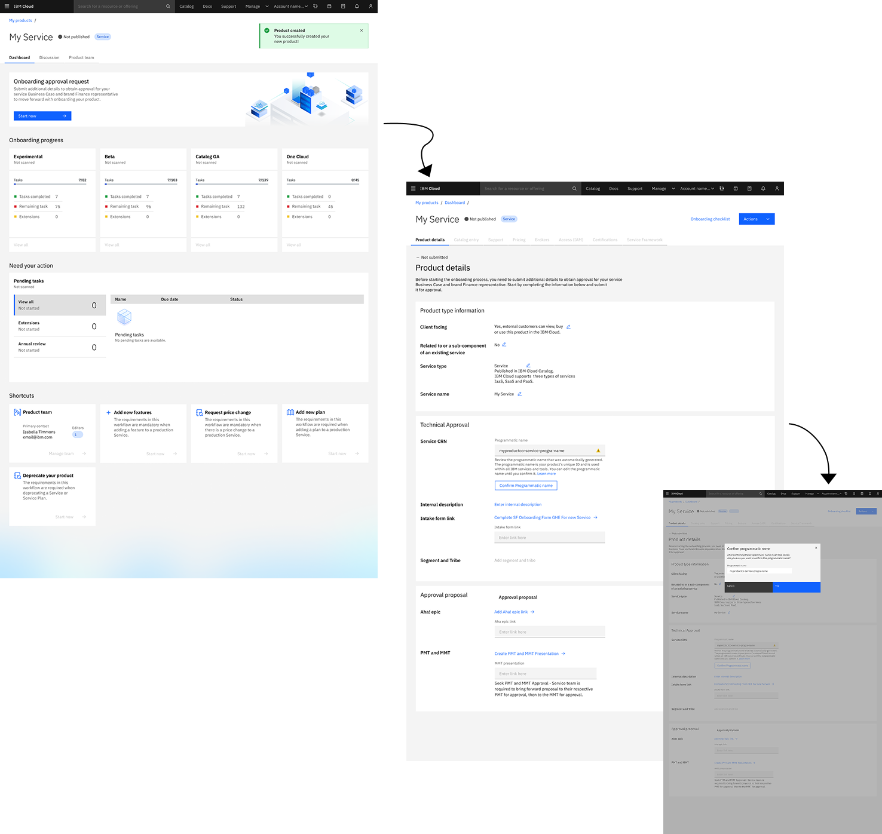Open the Onboarding checklist link
Screen dimensions: 882x834
710,219
